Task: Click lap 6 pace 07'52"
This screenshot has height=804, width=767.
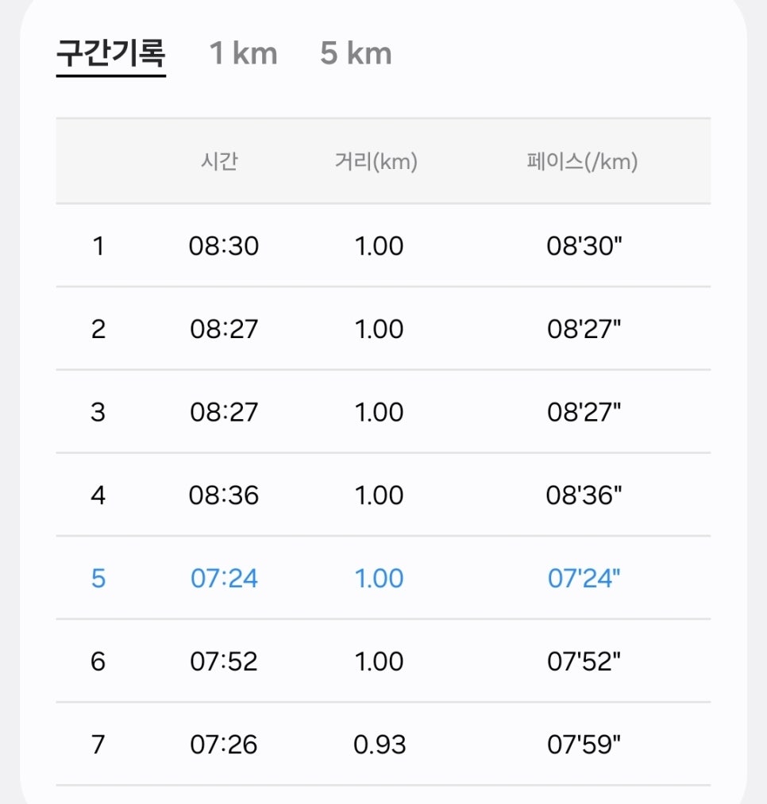Action: pyautogui.click(x=584, y=661)
